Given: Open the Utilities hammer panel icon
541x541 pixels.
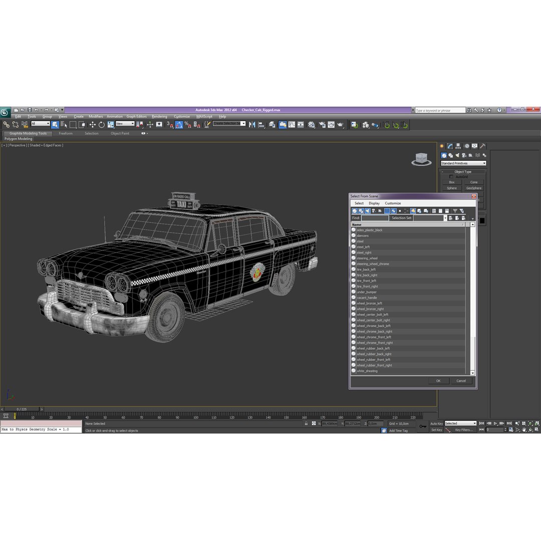Looking at the screenshot, I should (483, 146).
